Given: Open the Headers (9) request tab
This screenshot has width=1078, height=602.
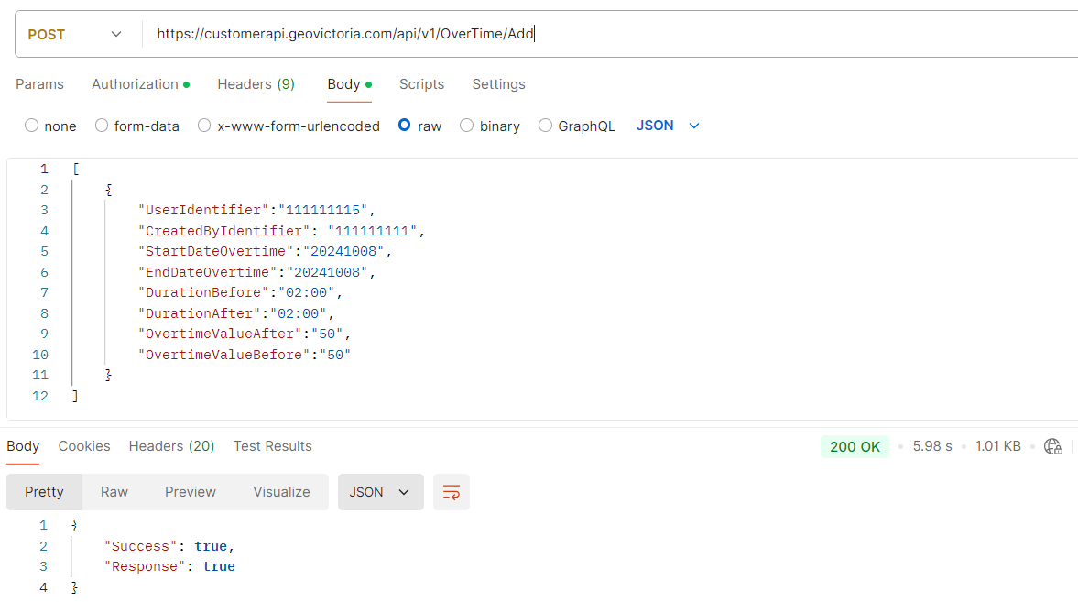Looking at the screenshot, I should pos(256,84).
